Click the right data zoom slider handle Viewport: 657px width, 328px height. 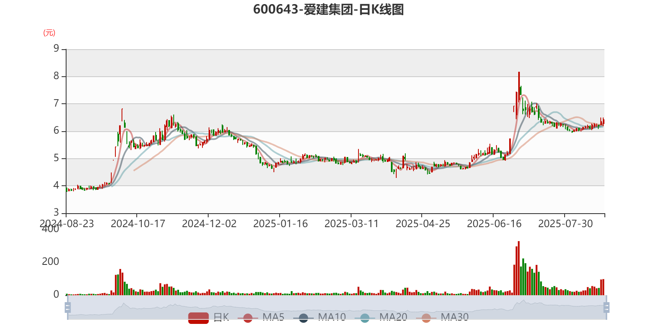(x=606, y=307)
